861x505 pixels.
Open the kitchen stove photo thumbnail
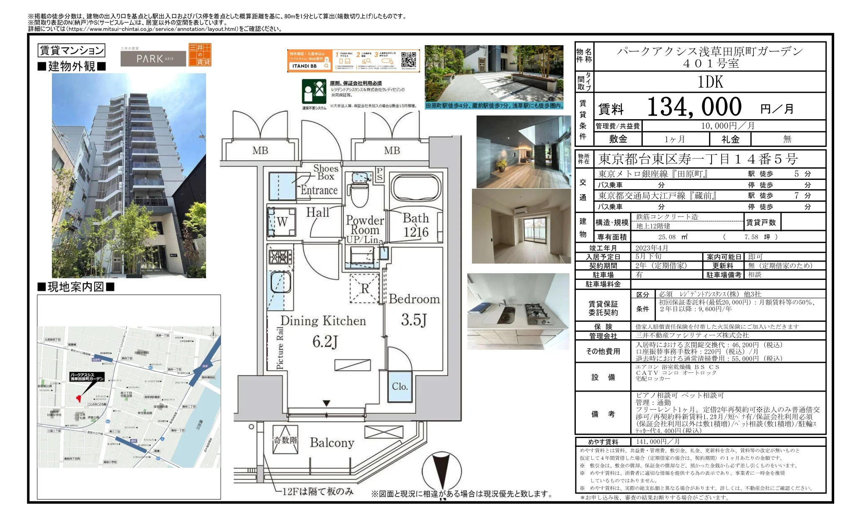tap(519, 312)
